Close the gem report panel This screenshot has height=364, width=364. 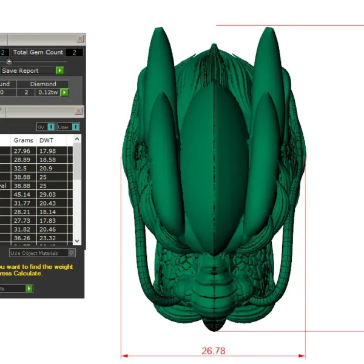[x=80, y=39]
